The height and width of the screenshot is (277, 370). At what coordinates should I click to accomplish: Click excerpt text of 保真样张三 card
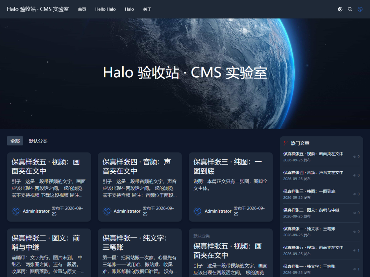click(x=230, y=185)
